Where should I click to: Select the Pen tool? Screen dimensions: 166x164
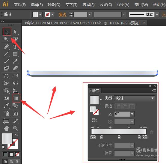click(x=6, y=47)
